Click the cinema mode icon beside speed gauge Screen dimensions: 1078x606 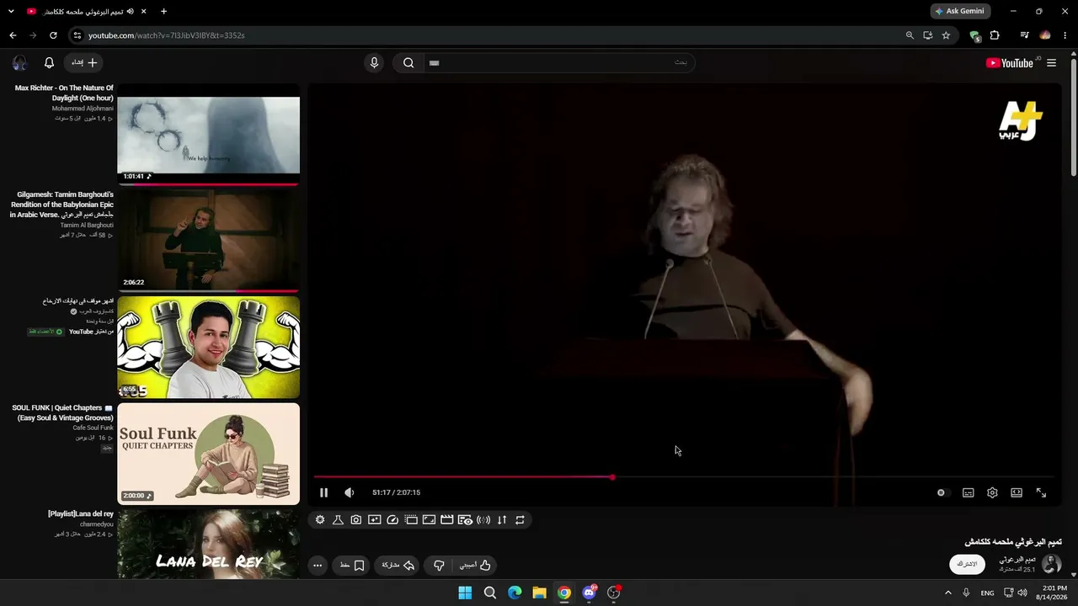[x=411, y=520]
